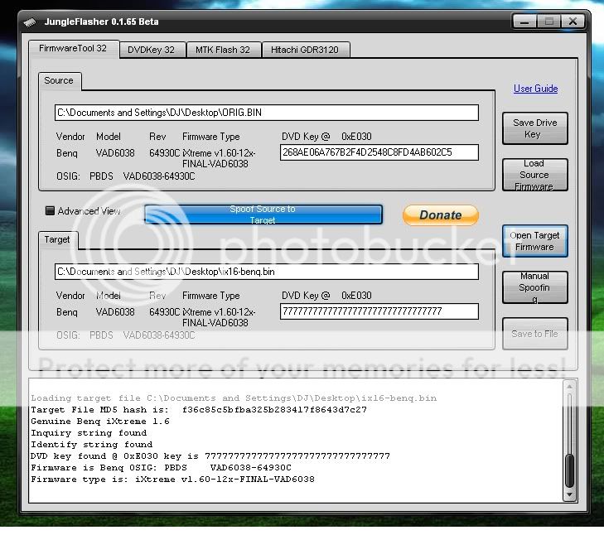
Task: Click the log panel scrollbar up arrow
Action: coord(569,386)
